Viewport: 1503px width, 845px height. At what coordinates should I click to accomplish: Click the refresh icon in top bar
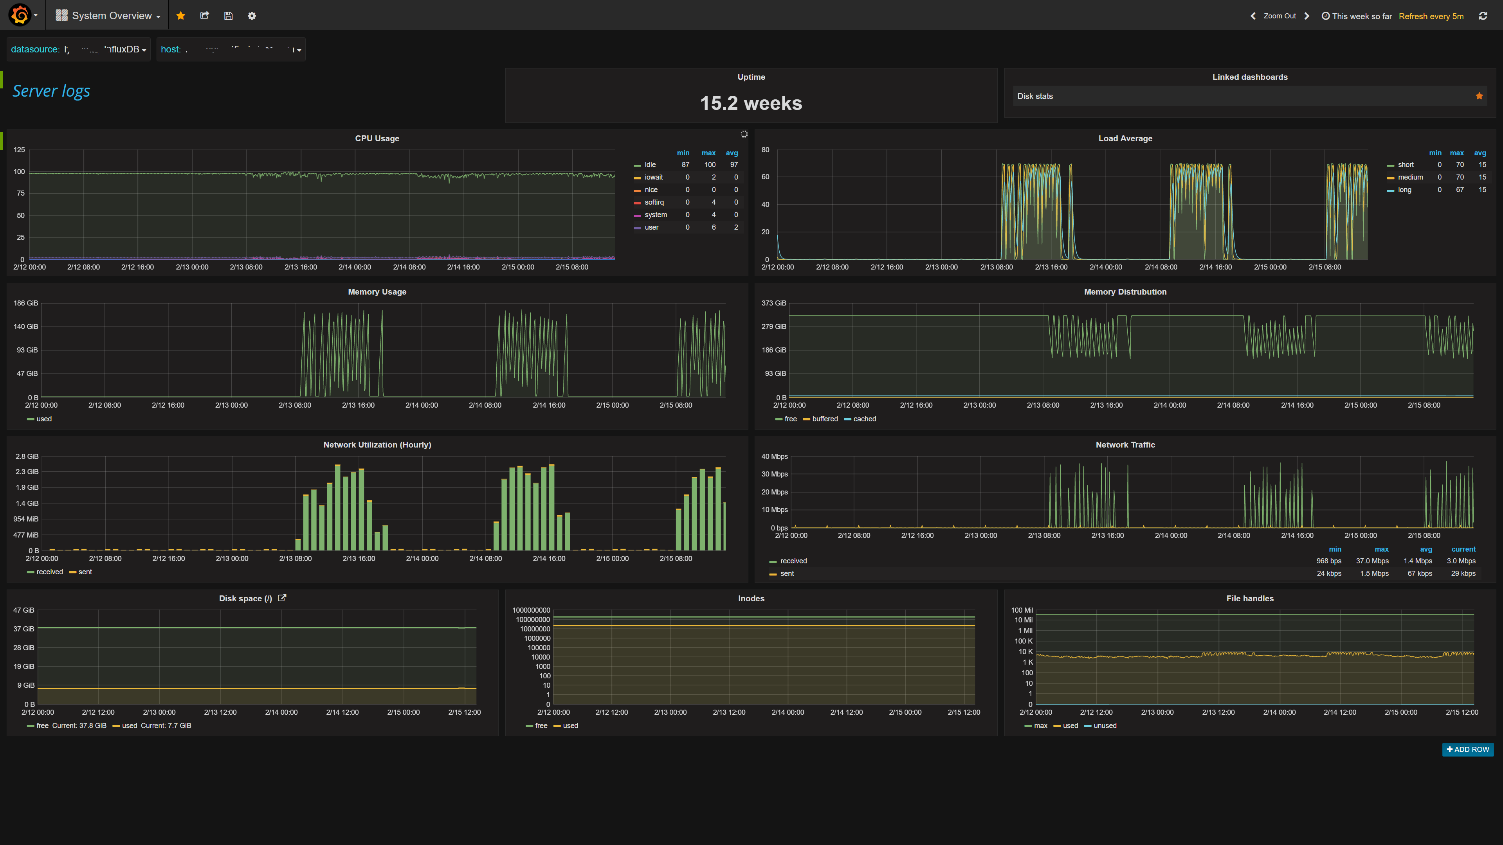1483,16
